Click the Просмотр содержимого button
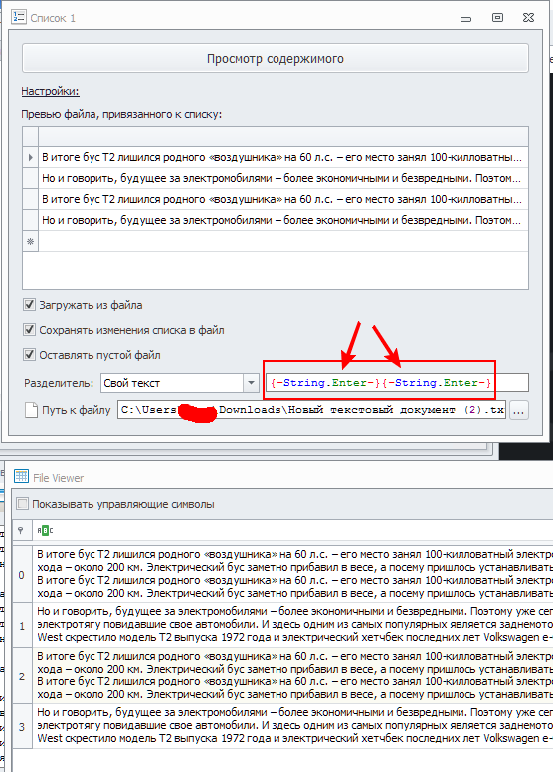 click(276, 58)
